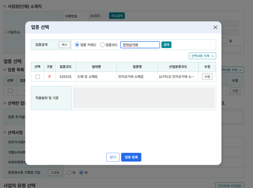
Task: Click the 우편번호 field showing 26301
Action: coord(97,16)
